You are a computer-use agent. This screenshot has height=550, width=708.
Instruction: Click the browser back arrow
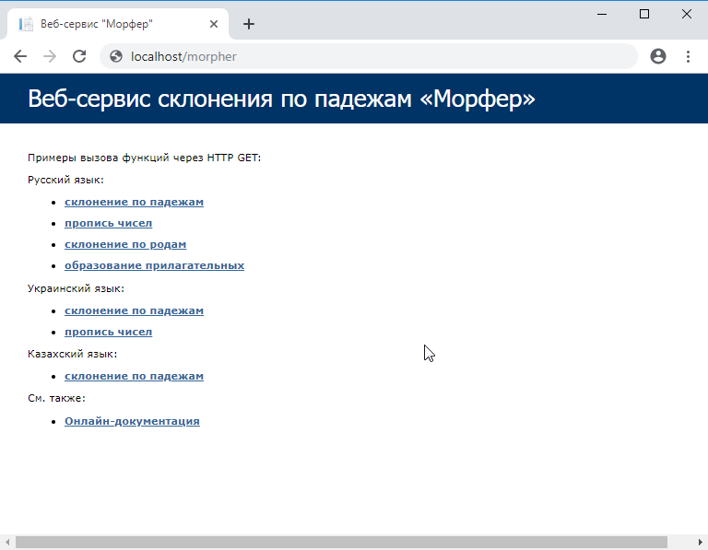coord(20,56)
